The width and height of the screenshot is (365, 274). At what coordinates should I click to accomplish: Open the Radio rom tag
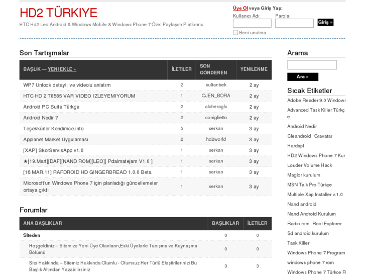click(298, 224)
